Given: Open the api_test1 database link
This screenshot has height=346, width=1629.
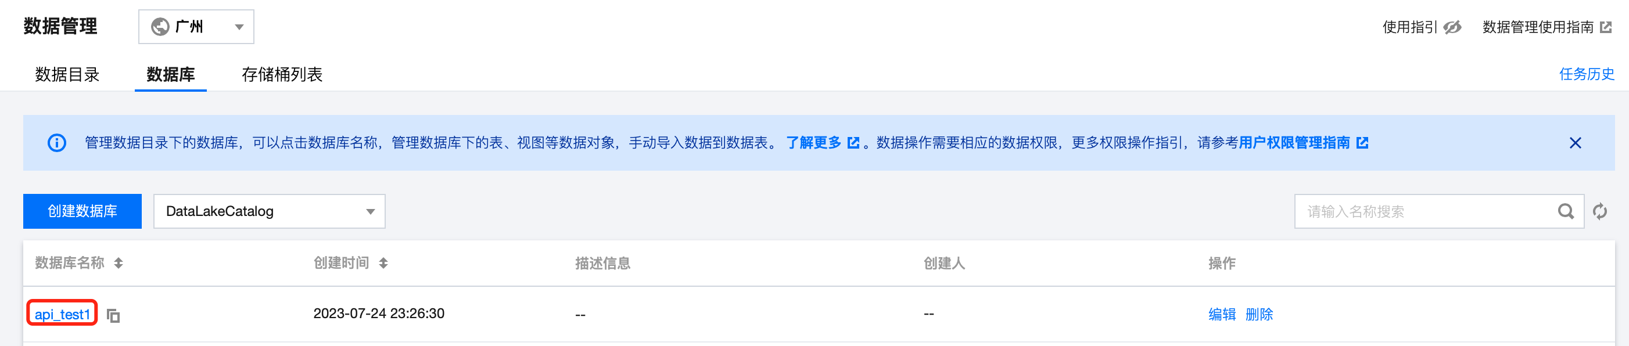Looking at the screenshot, I should pos(62,314).
